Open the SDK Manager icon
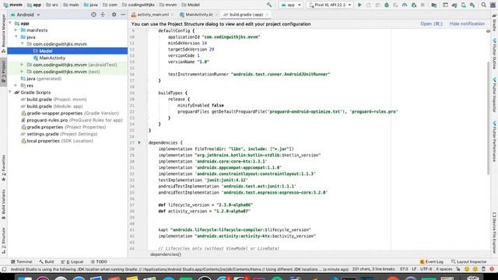The width and height of the screenshot is (498, 280). pos(472,5)
